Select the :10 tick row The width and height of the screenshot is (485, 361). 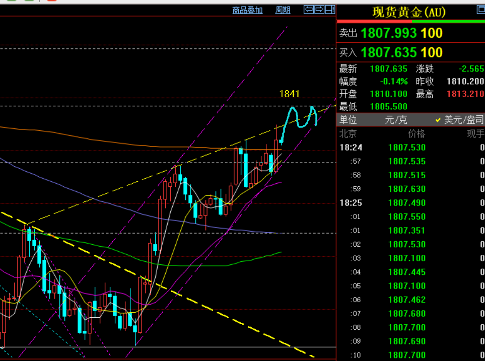click(411, 355)
